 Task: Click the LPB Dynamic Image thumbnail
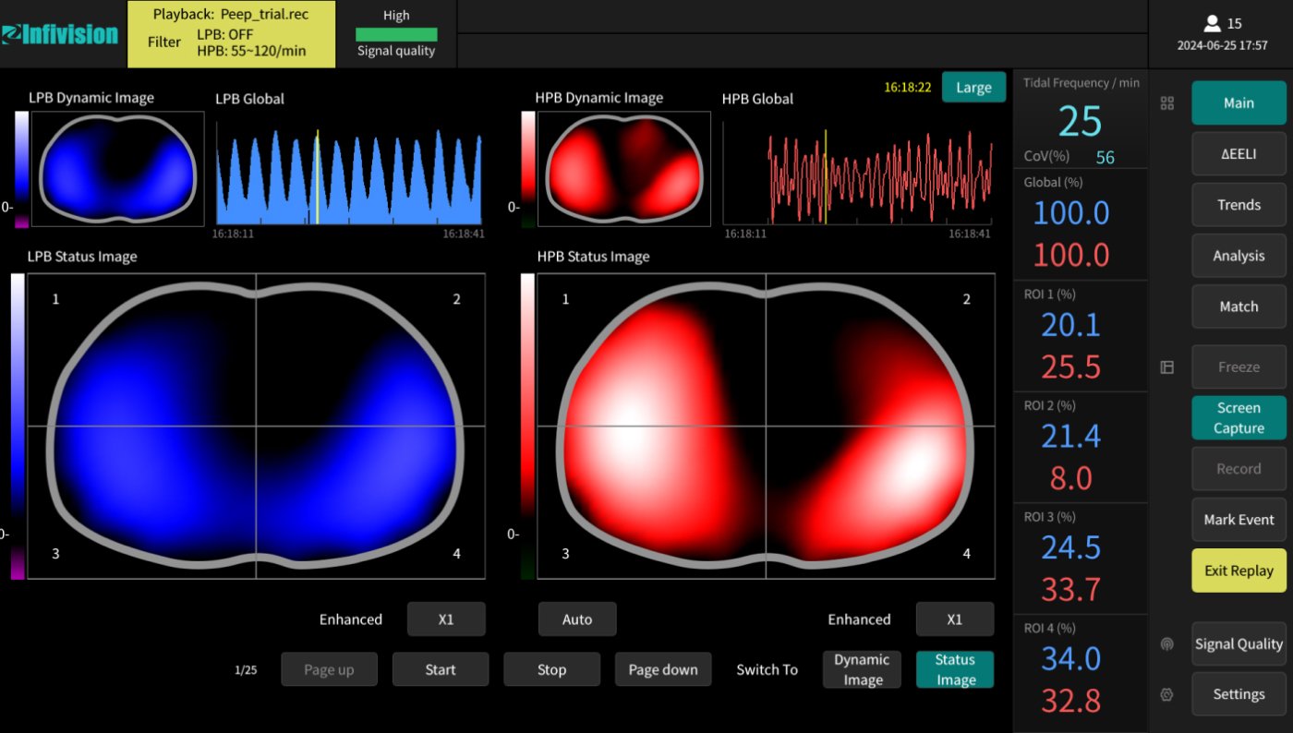tap(117, 169)
